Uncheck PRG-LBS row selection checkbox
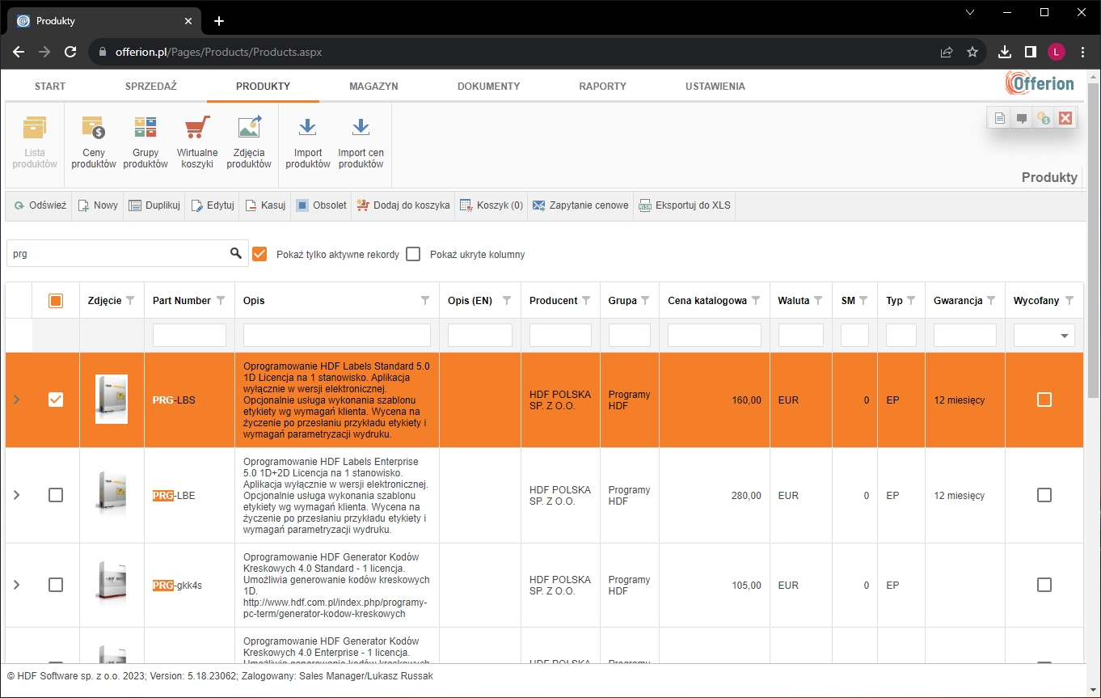The height and width of the screenshot is (698, 1101). [56, 400]
